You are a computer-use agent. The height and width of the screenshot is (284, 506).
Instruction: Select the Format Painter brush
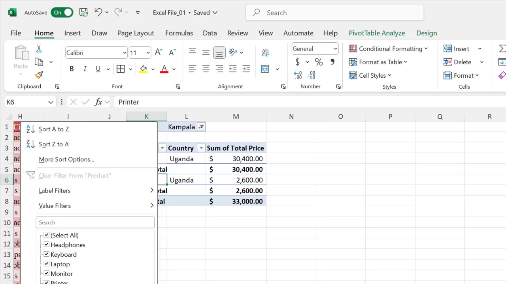coord(39,75)
